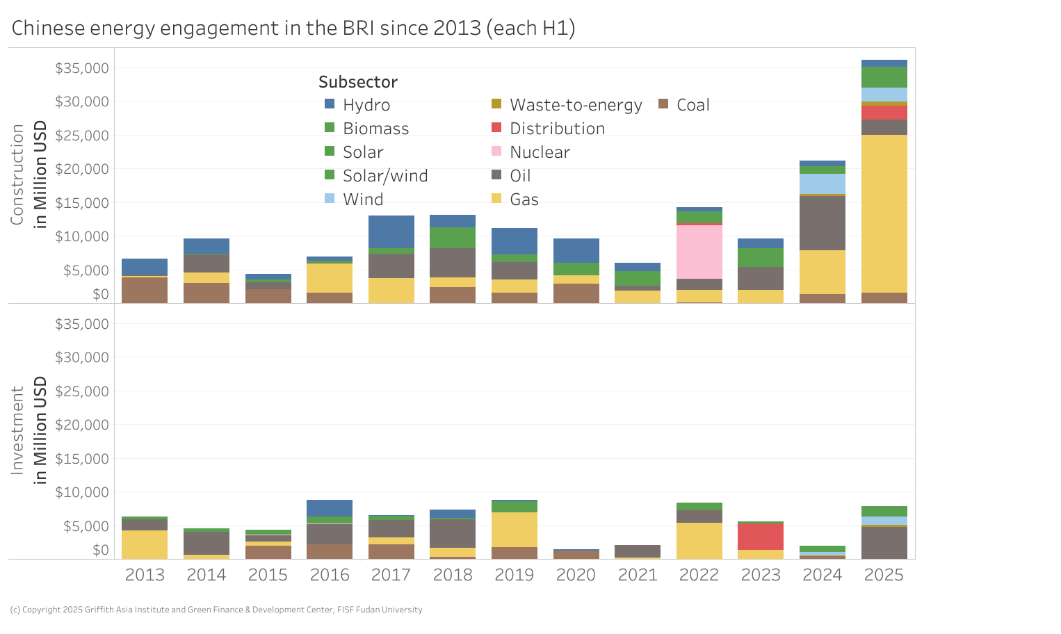The height and width of the screenshot is (634, 1061).
Task: Expand the Subsector legend heading
Action: [x=357, y=81]
